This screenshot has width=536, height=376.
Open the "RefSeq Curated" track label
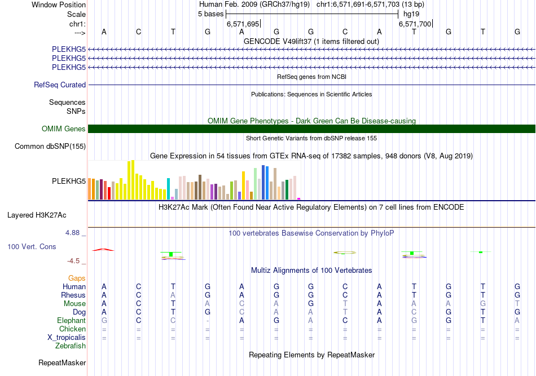[60, 85]
